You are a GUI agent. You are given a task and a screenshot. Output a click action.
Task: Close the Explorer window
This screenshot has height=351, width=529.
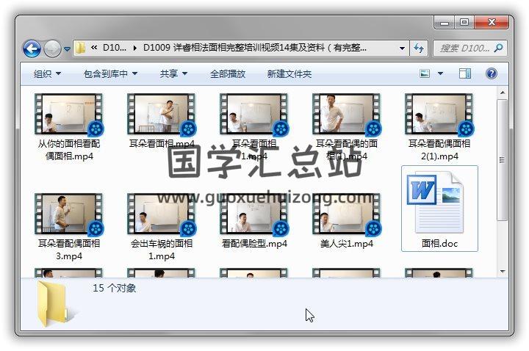[492, 22]
